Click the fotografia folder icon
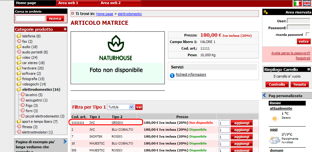312x152 pixels. (19, 79)
